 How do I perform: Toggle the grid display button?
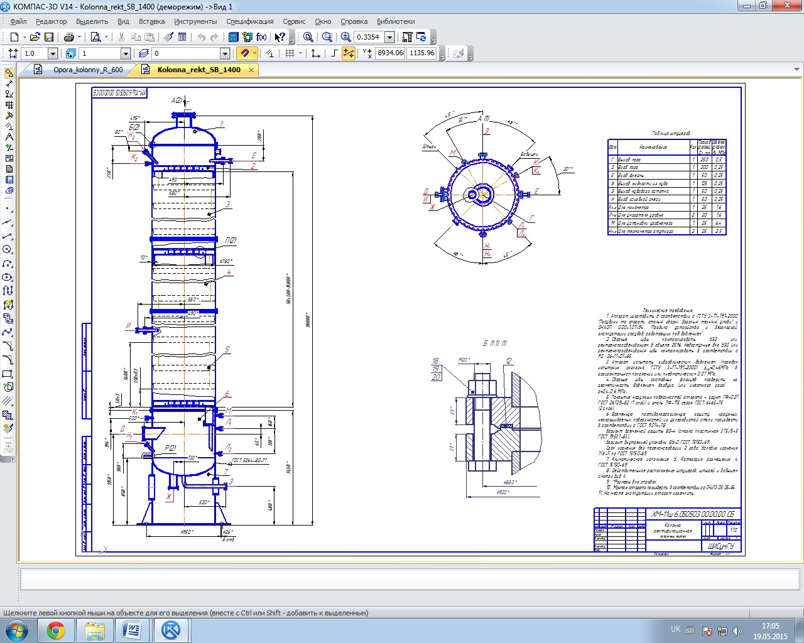coord(290,53)
